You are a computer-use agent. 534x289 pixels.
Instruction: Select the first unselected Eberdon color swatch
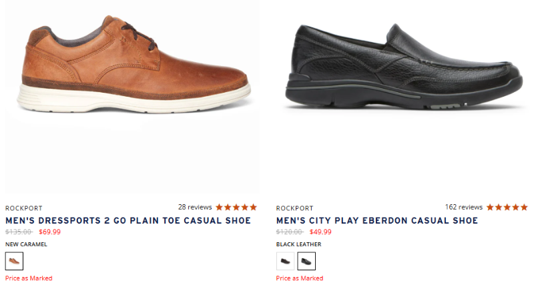tap(286, 261)
